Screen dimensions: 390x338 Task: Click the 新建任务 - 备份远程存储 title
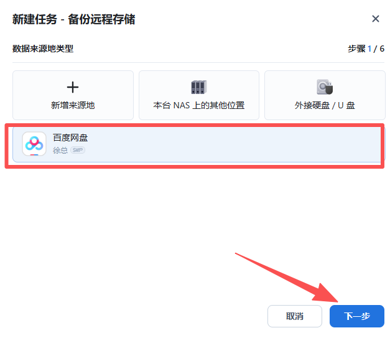pyautogui.click(x=73, y=19)
